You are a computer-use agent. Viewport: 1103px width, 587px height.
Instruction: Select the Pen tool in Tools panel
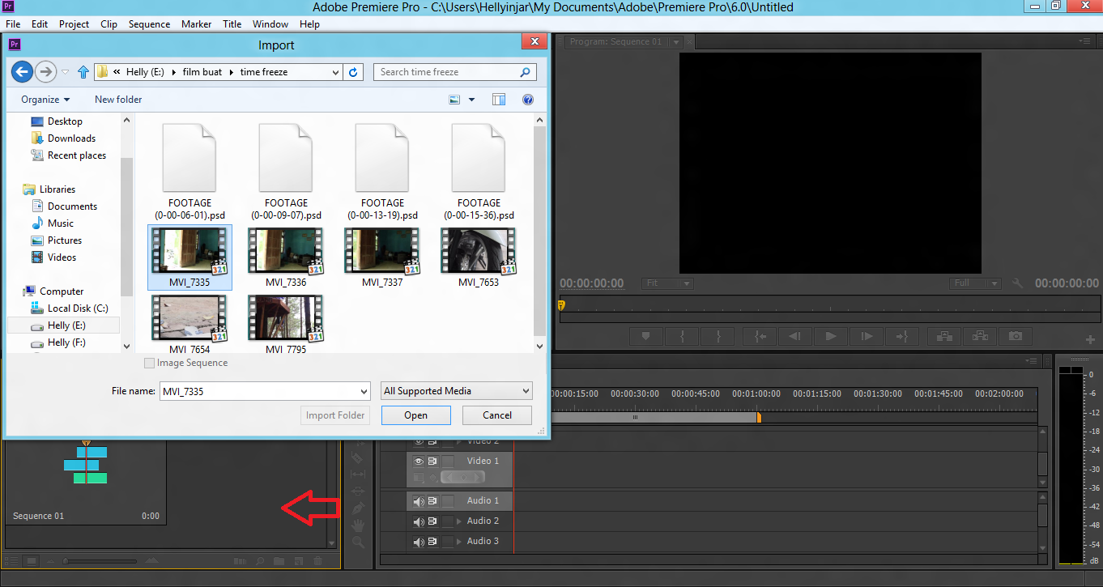(x=358, y=508)
